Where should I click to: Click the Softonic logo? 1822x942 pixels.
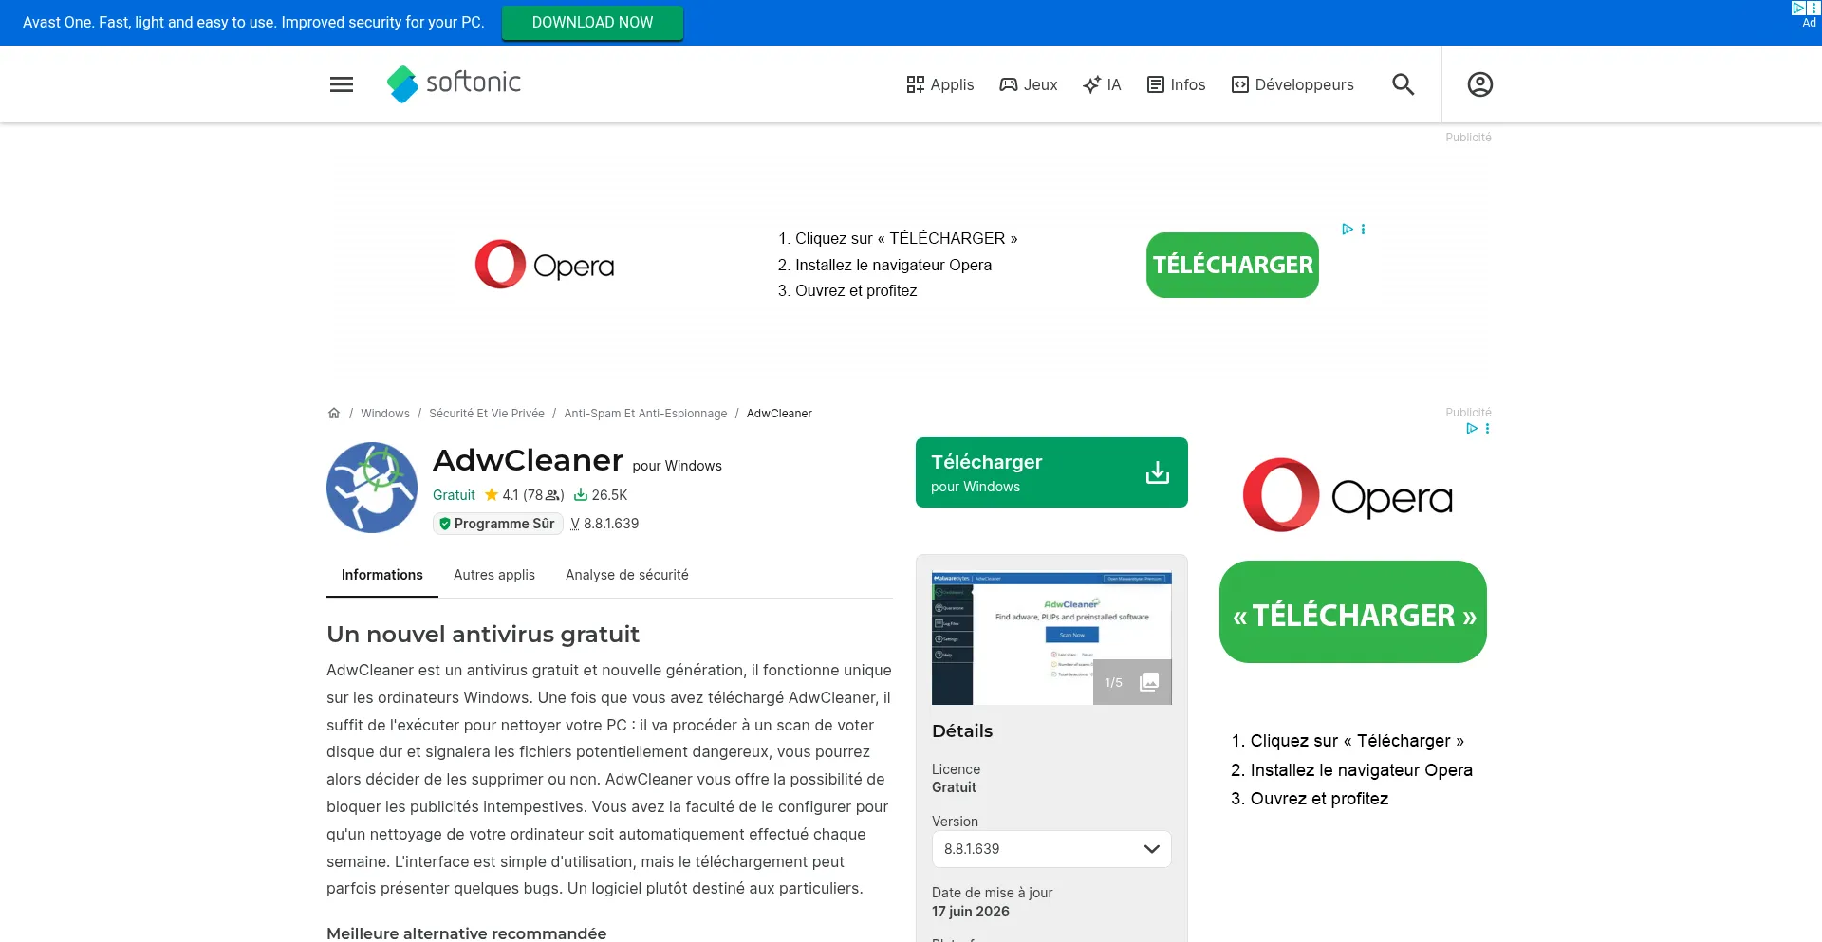click(454, 83)
